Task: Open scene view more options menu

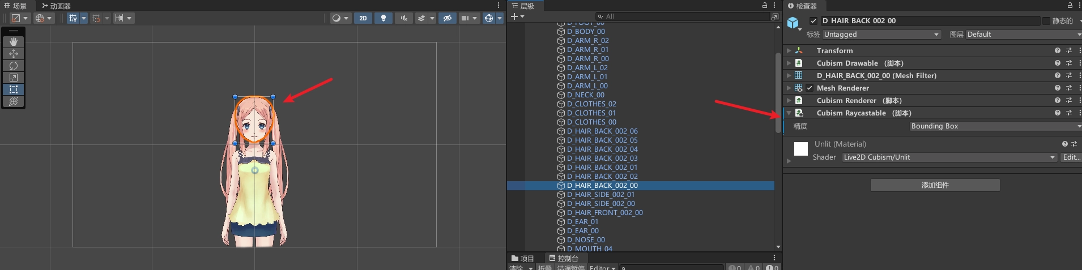Action: tap(499, 5)
